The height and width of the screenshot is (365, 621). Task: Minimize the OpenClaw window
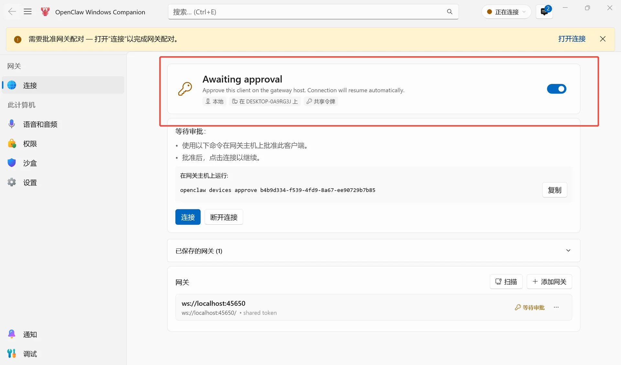point(565,8)
